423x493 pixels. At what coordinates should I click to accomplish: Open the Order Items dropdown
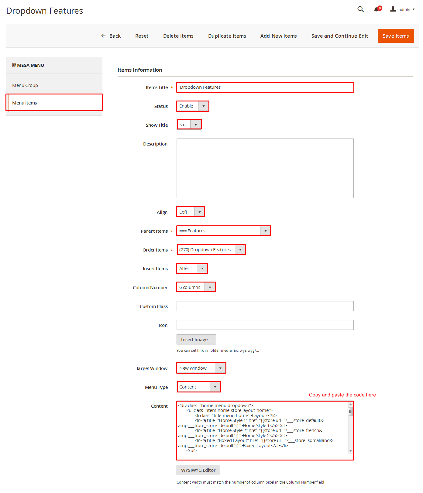click(211, 250)
